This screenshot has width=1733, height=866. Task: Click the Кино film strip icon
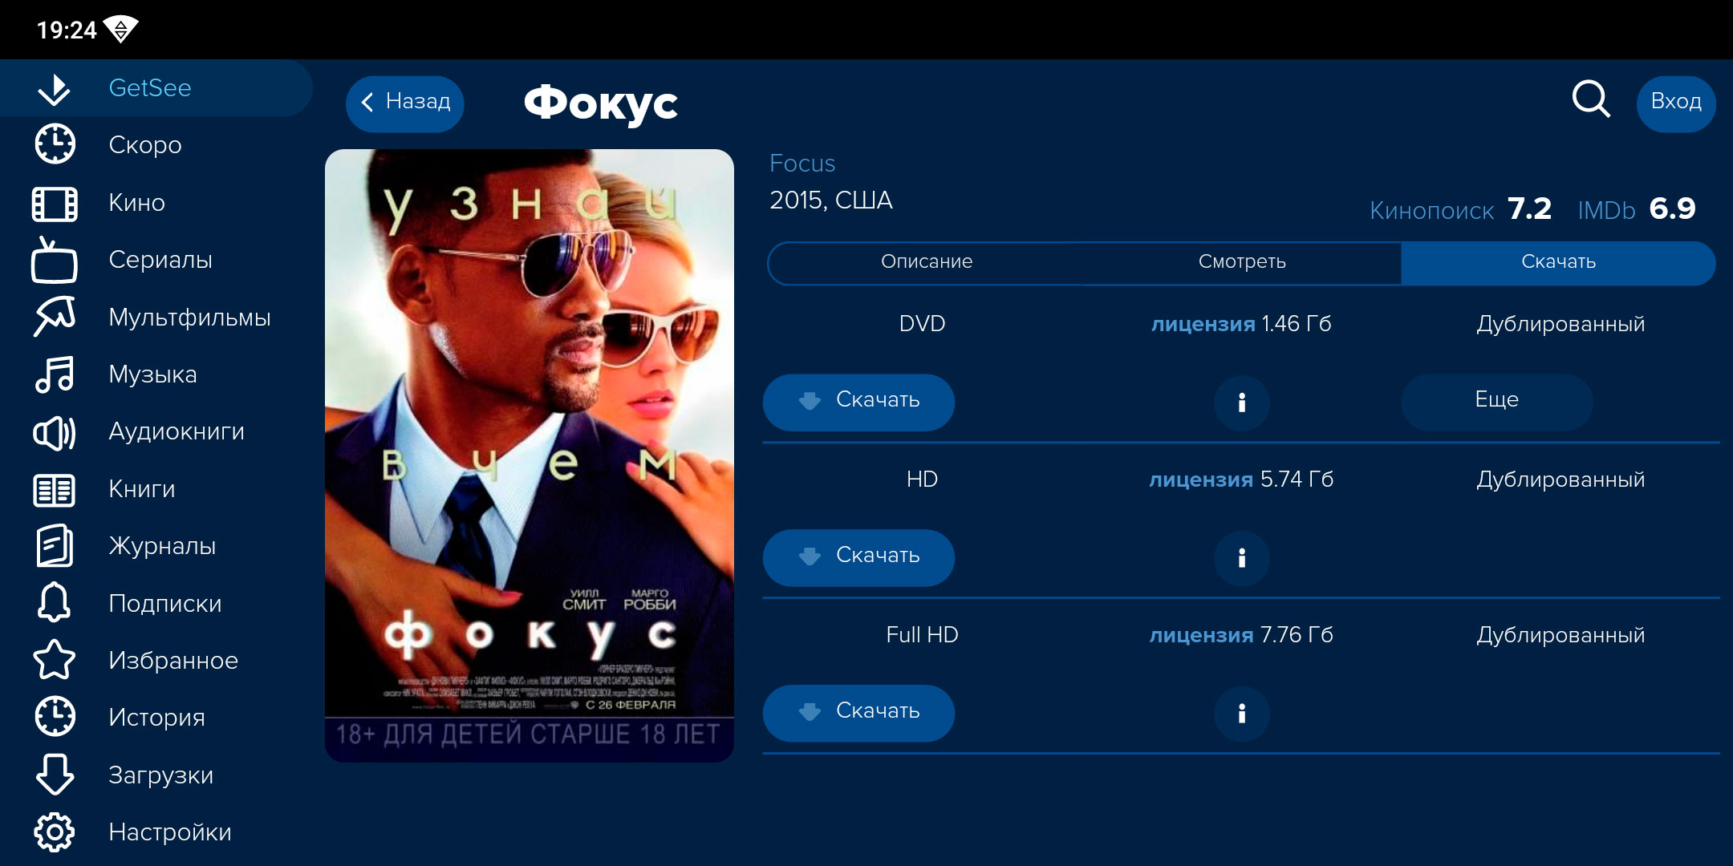pyautogui.click(x=55, y=203)
